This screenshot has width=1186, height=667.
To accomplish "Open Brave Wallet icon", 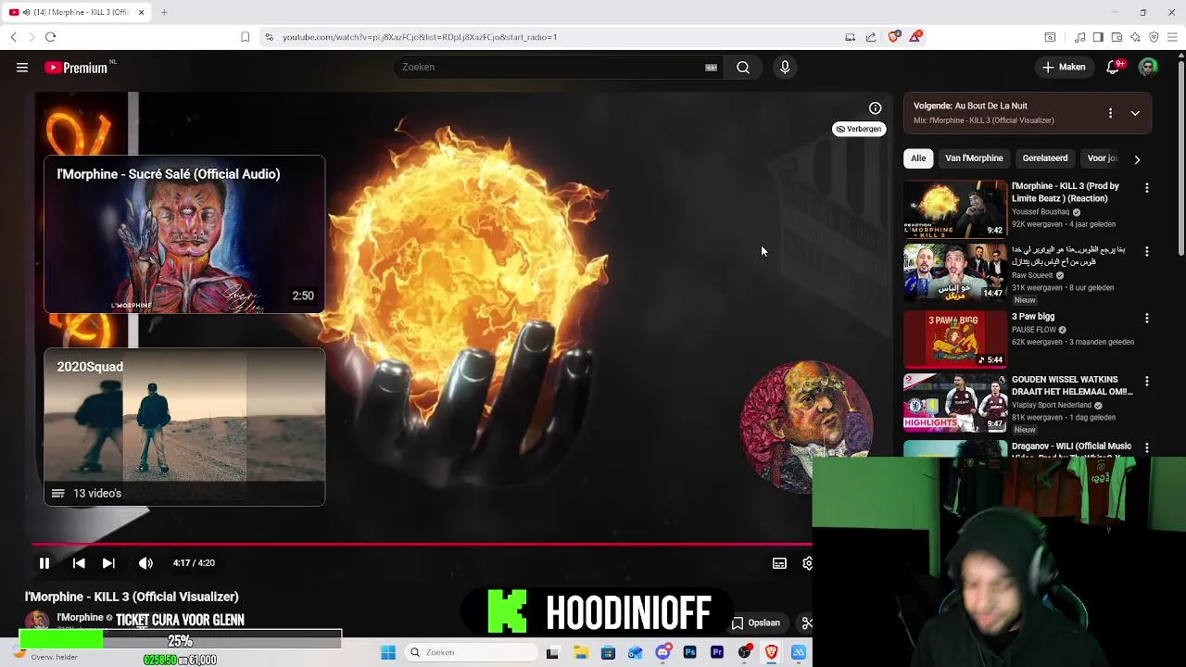I will pos(1117,37).
